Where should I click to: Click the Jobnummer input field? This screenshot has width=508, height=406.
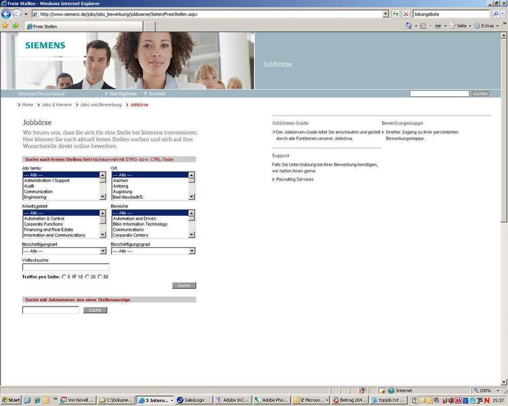51,310
